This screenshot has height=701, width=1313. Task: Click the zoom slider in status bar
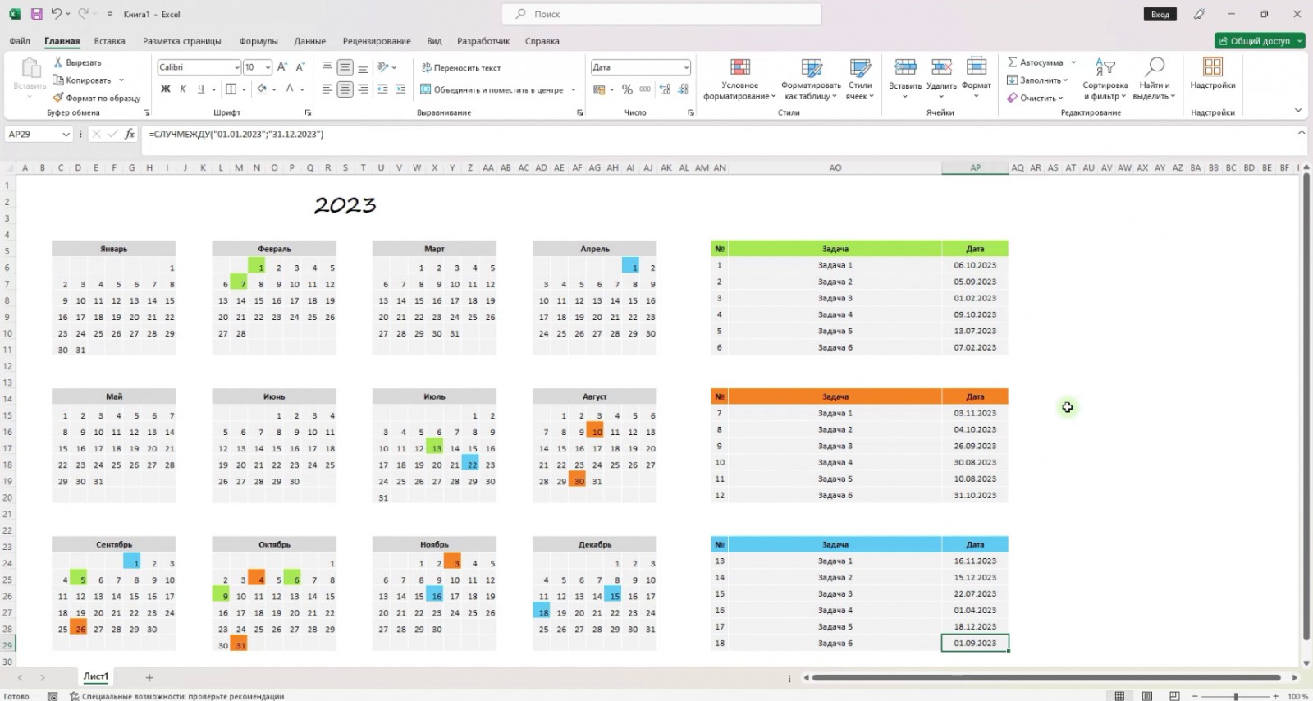point(1236,696)
